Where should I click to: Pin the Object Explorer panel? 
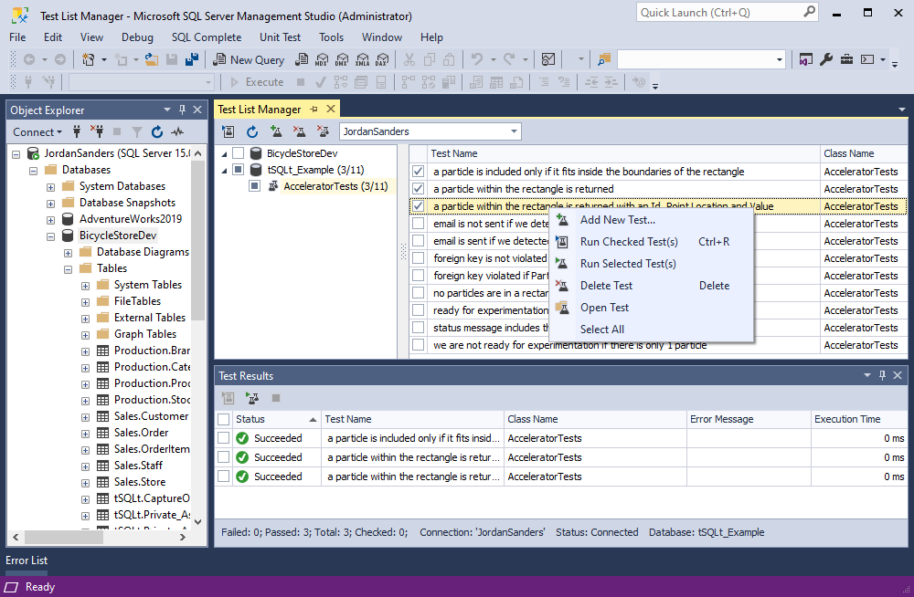[x=183, y=110]
